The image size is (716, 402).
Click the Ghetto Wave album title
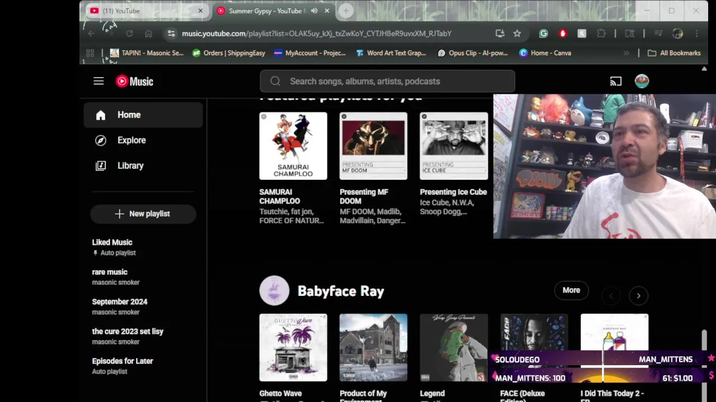281,394
